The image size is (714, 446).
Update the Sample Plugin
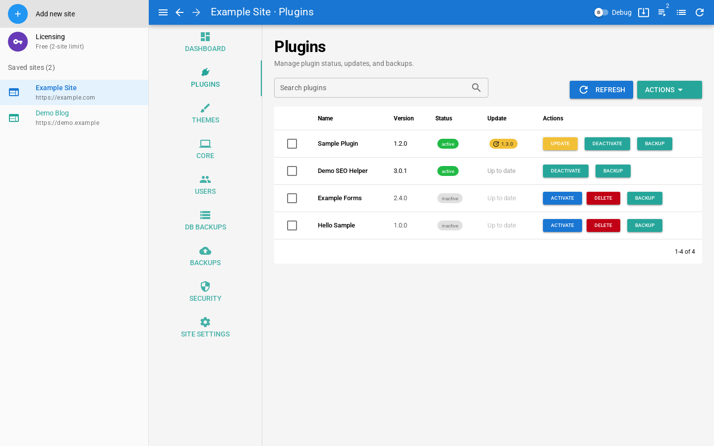tap(560, 144)
